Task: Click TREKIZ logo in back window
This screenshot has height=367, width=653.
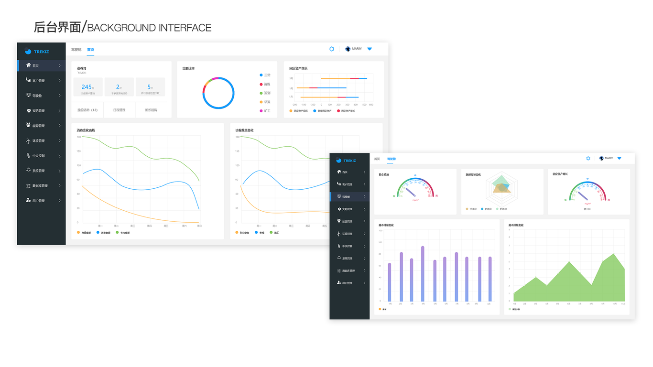Action: pos(37,52)
